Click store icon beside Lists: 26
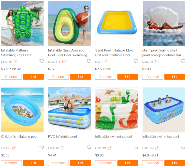This screenshot has width=186, height=167. click(157, 148)
